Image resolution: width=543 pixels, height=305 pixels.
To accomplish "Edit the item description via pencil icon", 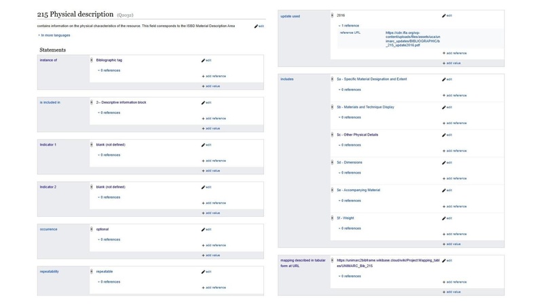I will (259, 26).
